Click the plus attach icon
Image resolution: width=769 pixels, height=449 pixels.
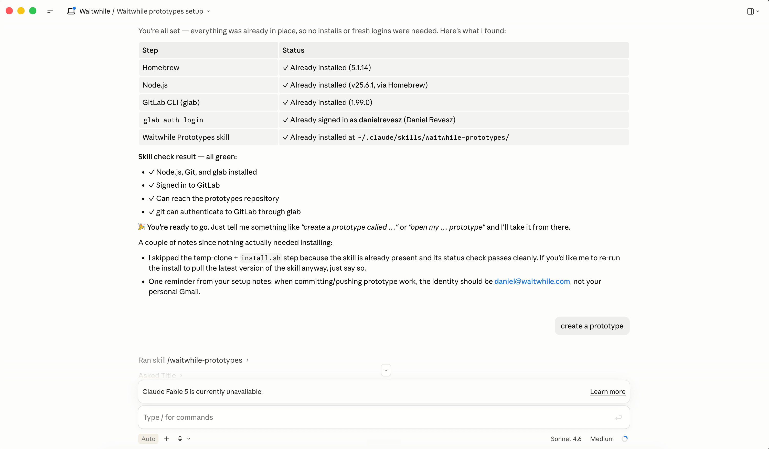coord(167,439)
